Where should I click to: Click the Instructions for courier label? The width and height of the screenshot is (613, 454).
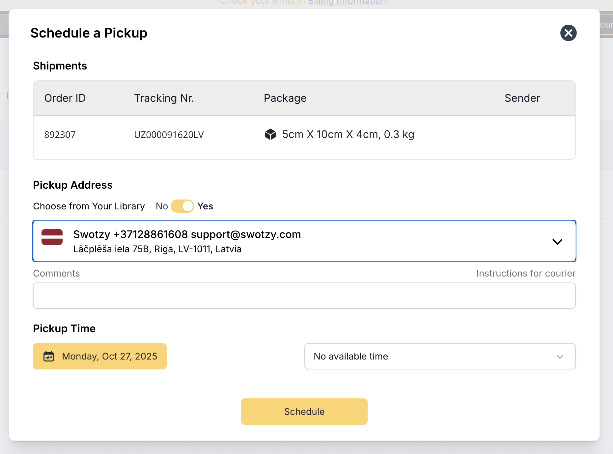[525, 273]
